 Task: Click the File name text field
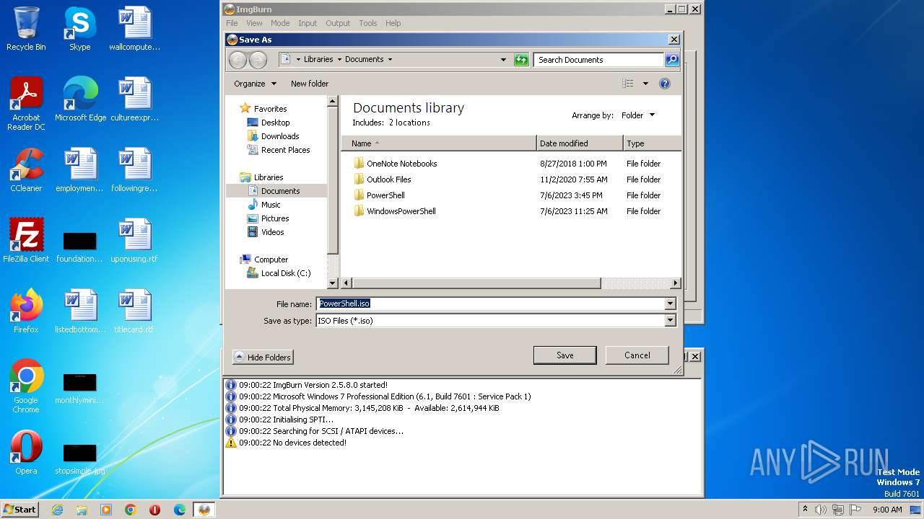coord(491,303)
